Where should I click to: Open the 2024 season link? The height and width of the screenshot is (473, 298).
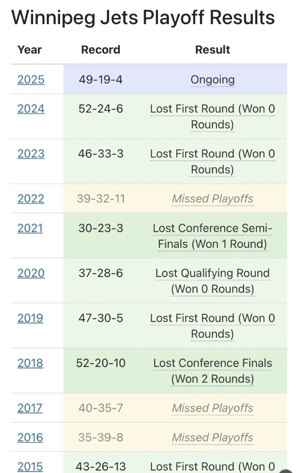pyautogui.click(x=31, y=109)
